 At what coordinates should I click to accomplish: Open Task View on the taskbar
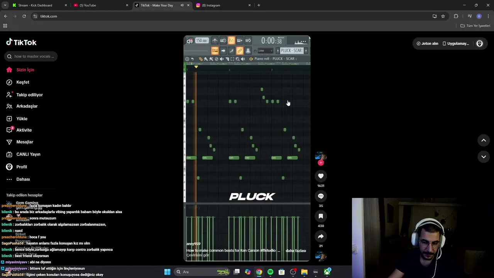coord(237,272)
